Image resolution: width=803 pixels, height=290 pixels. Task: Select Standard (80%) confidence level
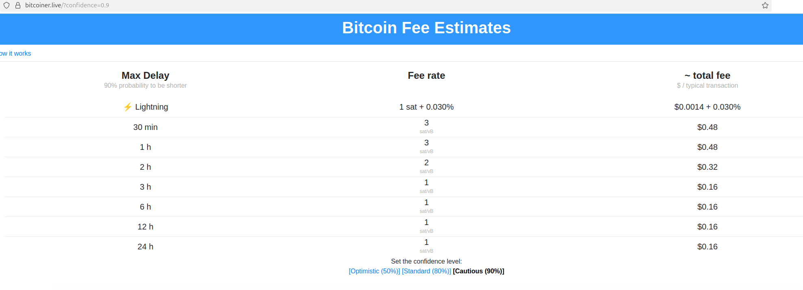point(426,271)
